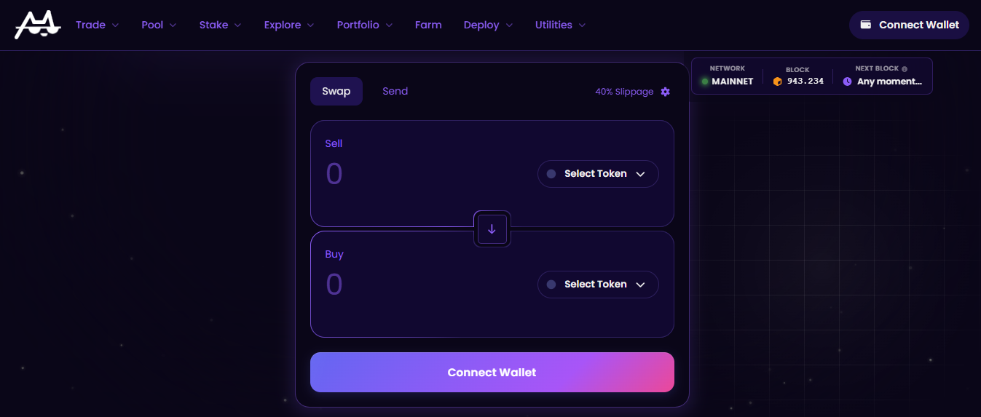Expand the Utilities menu
This screenshot has height=417, width=981.
[560, 25]
